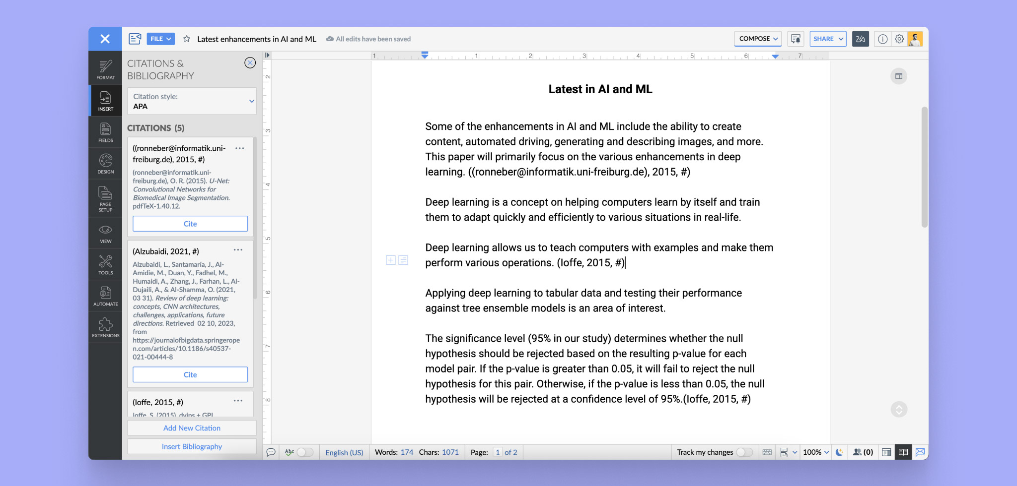Open the settings gear icon
Image resolution: width=1017 pixels, height=486 pixels.
pos(899,39)
